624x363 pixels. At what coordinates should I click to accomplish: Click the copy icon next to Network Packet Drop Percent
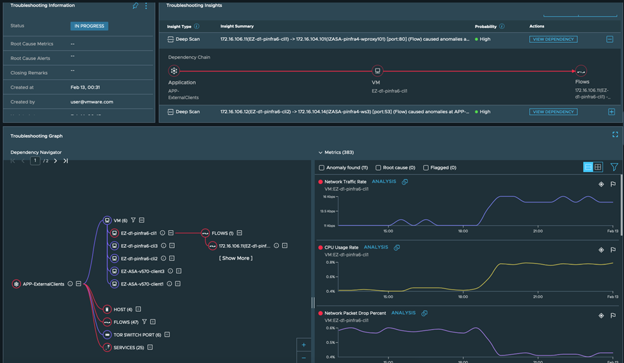pyautogui.click(x=424, y=313)
